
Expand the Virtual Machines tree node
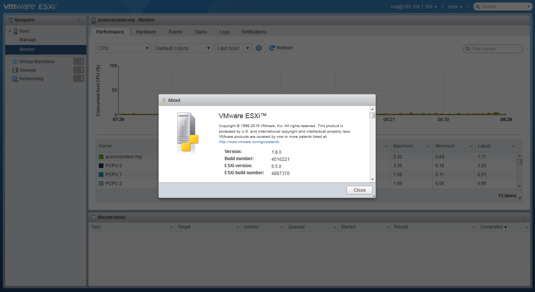pos(10,62)
